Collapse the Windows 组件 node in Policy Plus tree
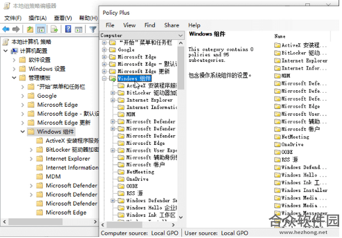This screenshot has width=342, height=238. point(104,78)
